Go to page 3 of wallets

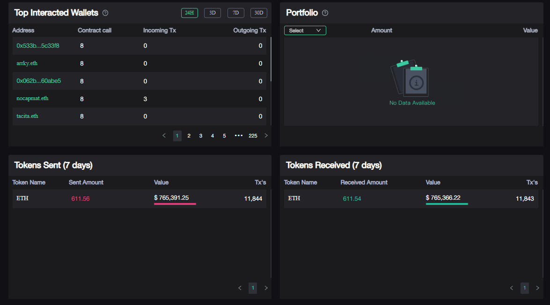[201, 136]
